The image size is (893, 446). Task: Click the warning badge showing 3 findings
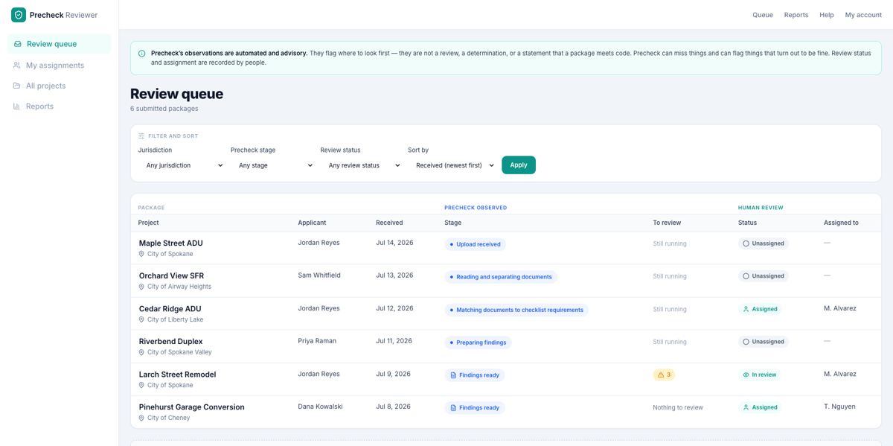664,375
